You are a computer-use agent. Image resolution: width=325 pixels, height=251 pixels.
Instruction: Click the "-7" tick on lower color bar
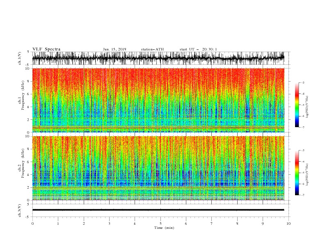302,195
